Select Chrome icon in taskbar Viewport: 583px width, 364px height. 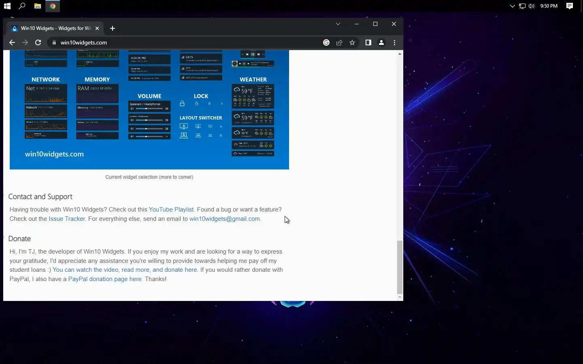coord(53,6)
